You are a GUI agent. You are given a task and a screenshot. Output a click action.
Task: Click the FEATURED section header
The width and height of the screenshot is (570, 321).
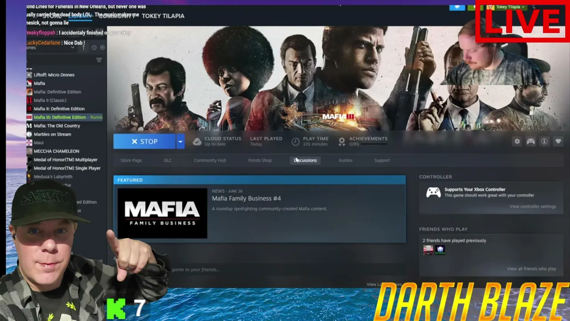[x=260, y=180]
